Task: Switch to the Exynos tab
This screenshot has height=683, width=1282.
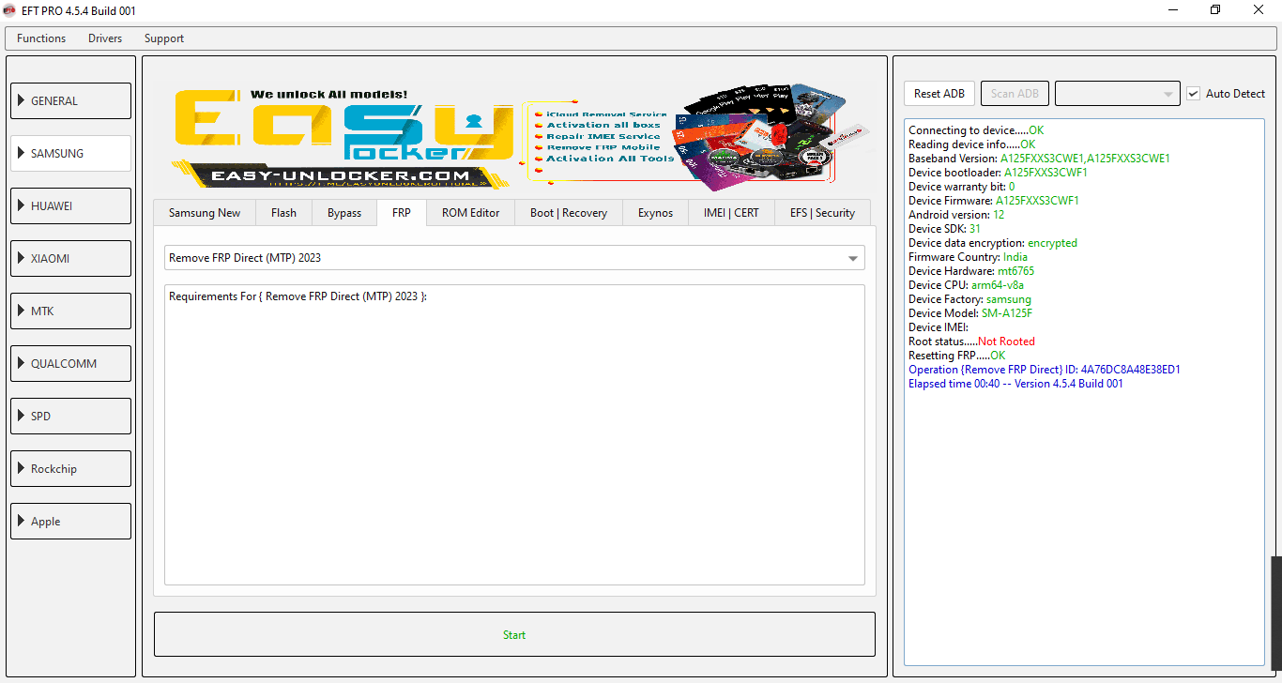Action: 655,213
